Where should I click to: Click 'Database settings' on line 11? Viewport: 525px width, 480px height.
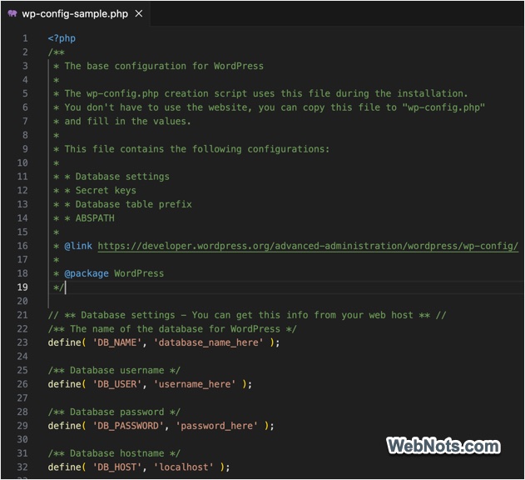tap(122, 177)
